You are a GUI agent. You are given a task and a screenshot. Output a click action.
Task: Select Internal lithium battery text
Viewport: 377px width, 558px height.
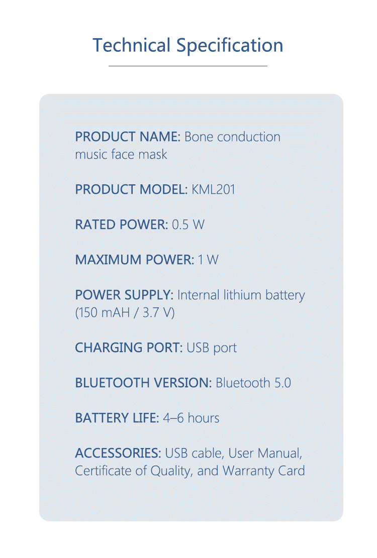click(241, 295)
